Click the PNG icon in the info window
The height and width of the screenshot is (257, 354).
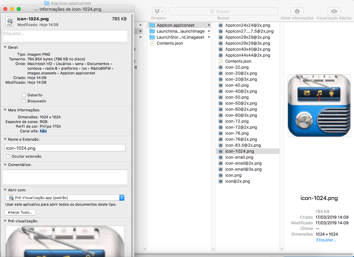coord(10,21)
